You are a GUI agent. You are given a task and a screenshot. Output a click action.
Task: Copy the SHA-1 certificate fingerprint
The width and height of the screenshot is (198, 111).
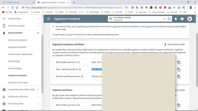coord(179,69)
